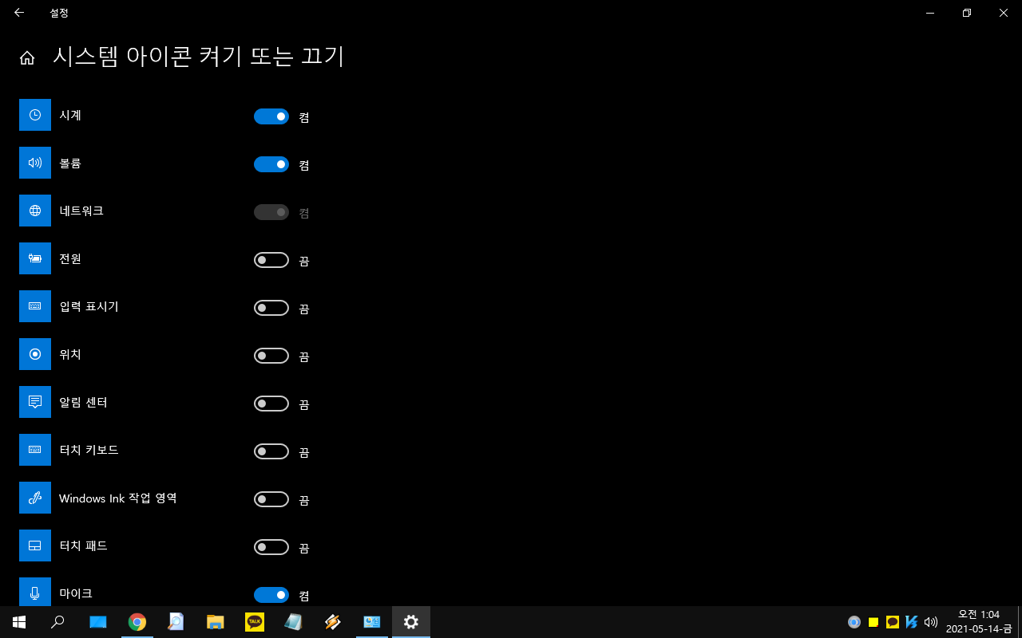Image resolution: width=1022 pixels, height=638 pixels.
Task: Click the input indicator (입력 표시기) tile icon
Action: tap(35, 306)
